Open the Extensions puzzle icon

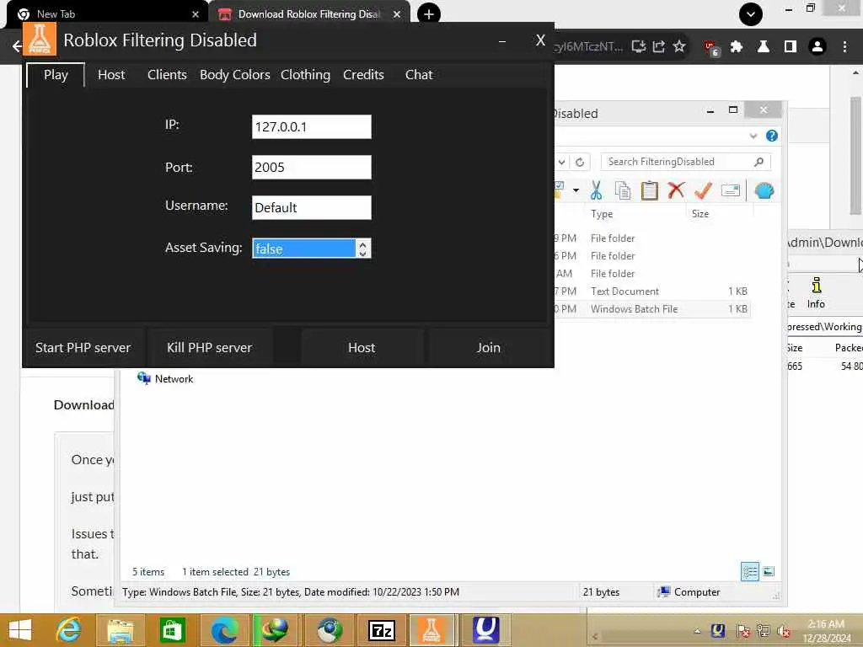tap(737, 47)
